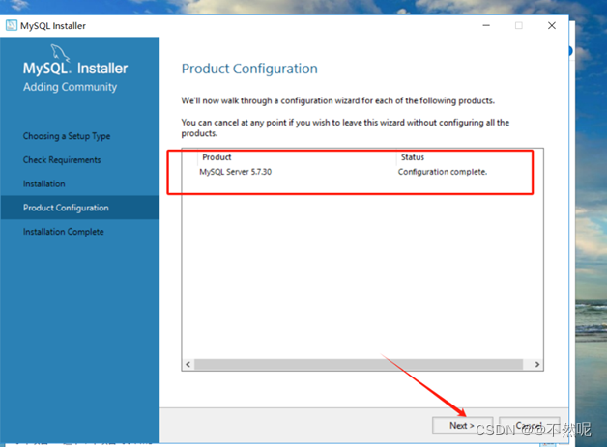Close the MySQL Installer window
Screen dimensions: 607x447
552,25
